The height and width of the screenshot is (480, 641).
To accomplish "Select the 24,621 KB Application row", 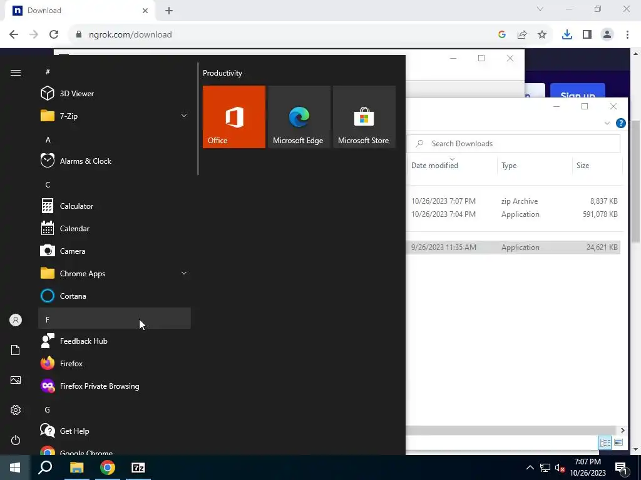I will click(x=513, y=247).
